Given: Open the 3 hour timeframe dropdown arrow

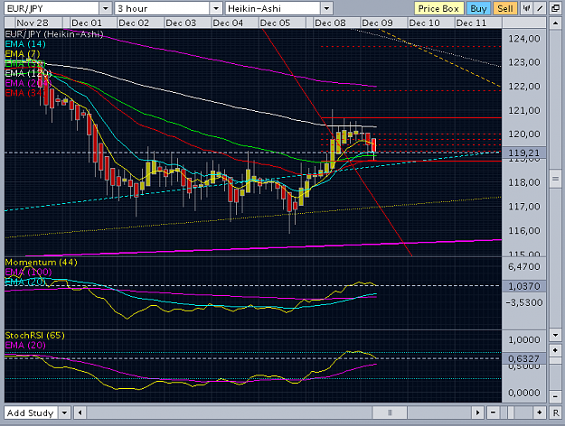Looking at the screenshot, I should [216, 8].
